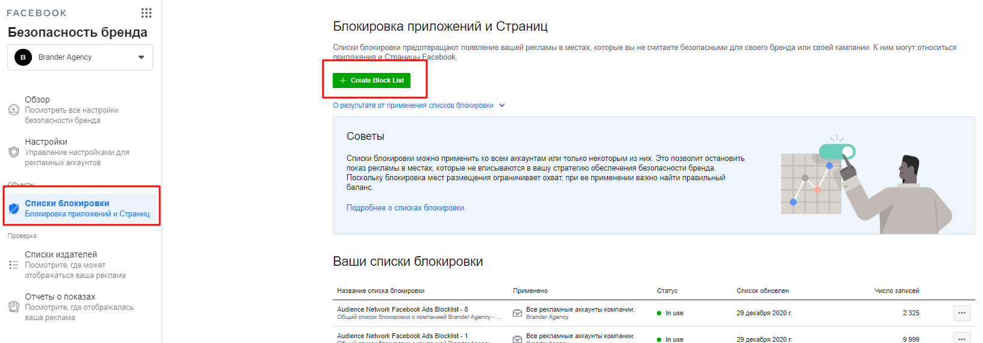Sort by Название списка блокировки column header
Screen dimensions: 983x343
tap(381, 291)
